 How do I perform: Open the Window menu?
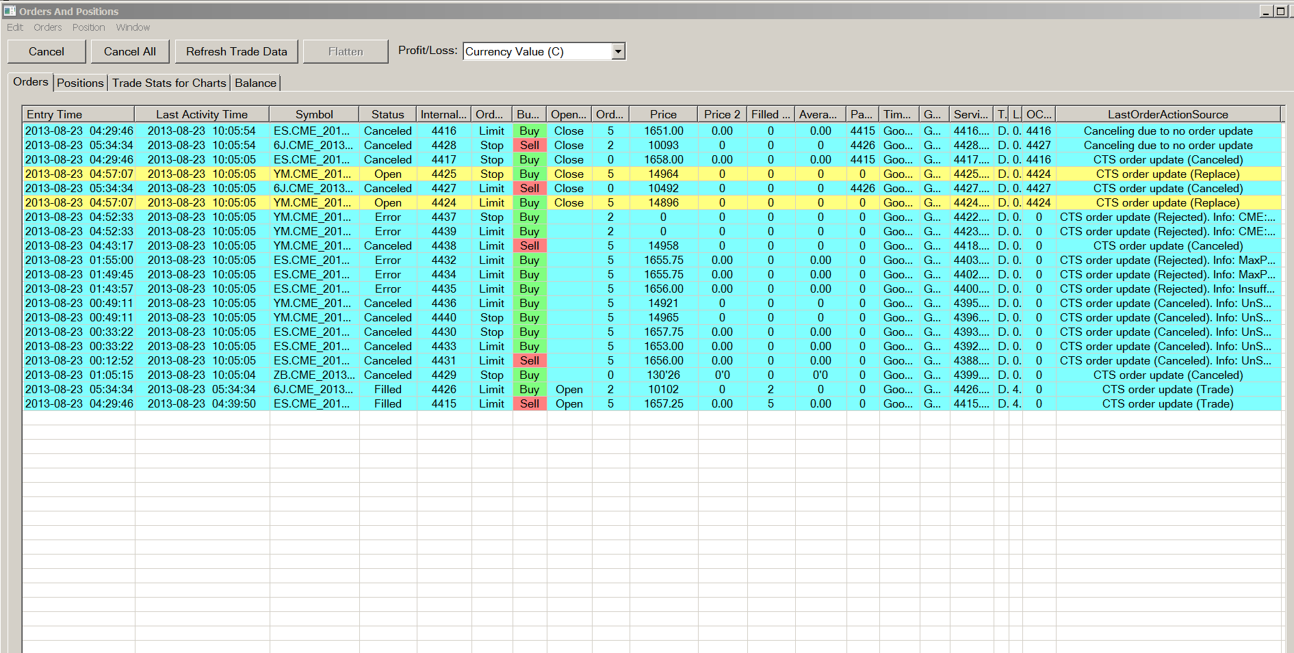(x=133, y=27)
